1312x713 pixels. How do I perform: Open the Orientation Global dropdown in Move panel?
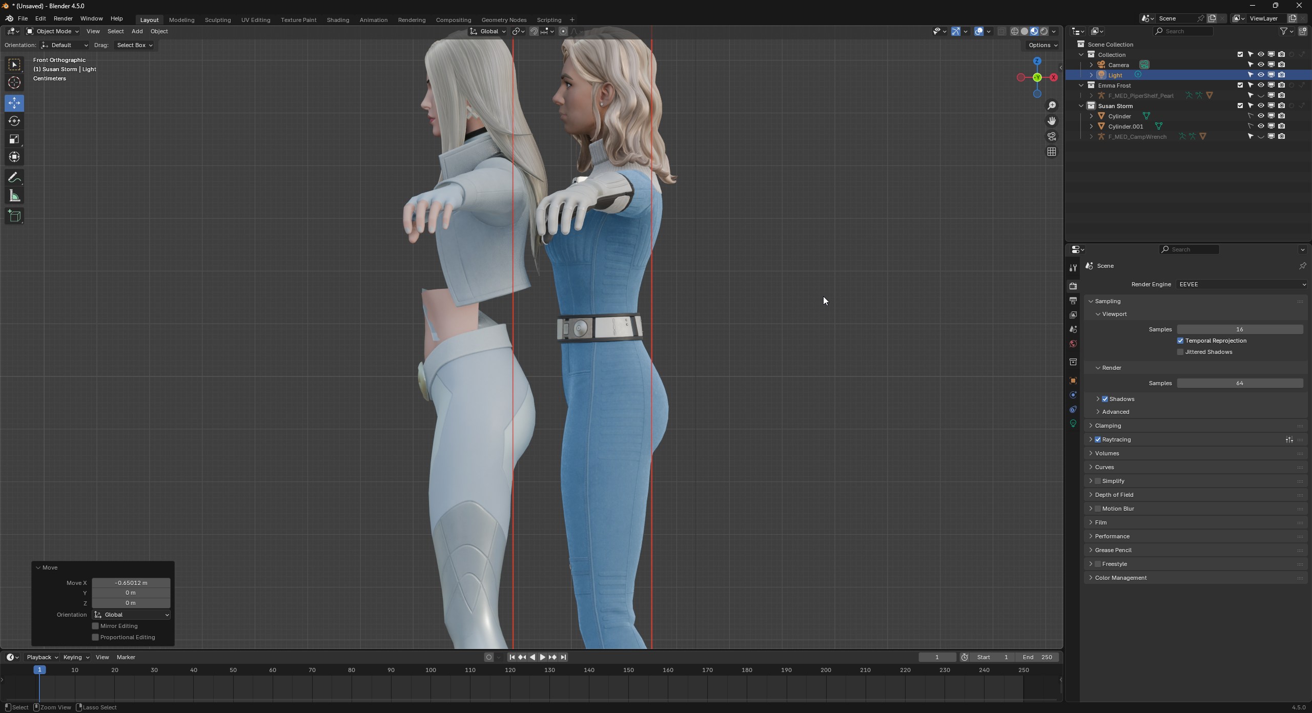pos(131,615)
